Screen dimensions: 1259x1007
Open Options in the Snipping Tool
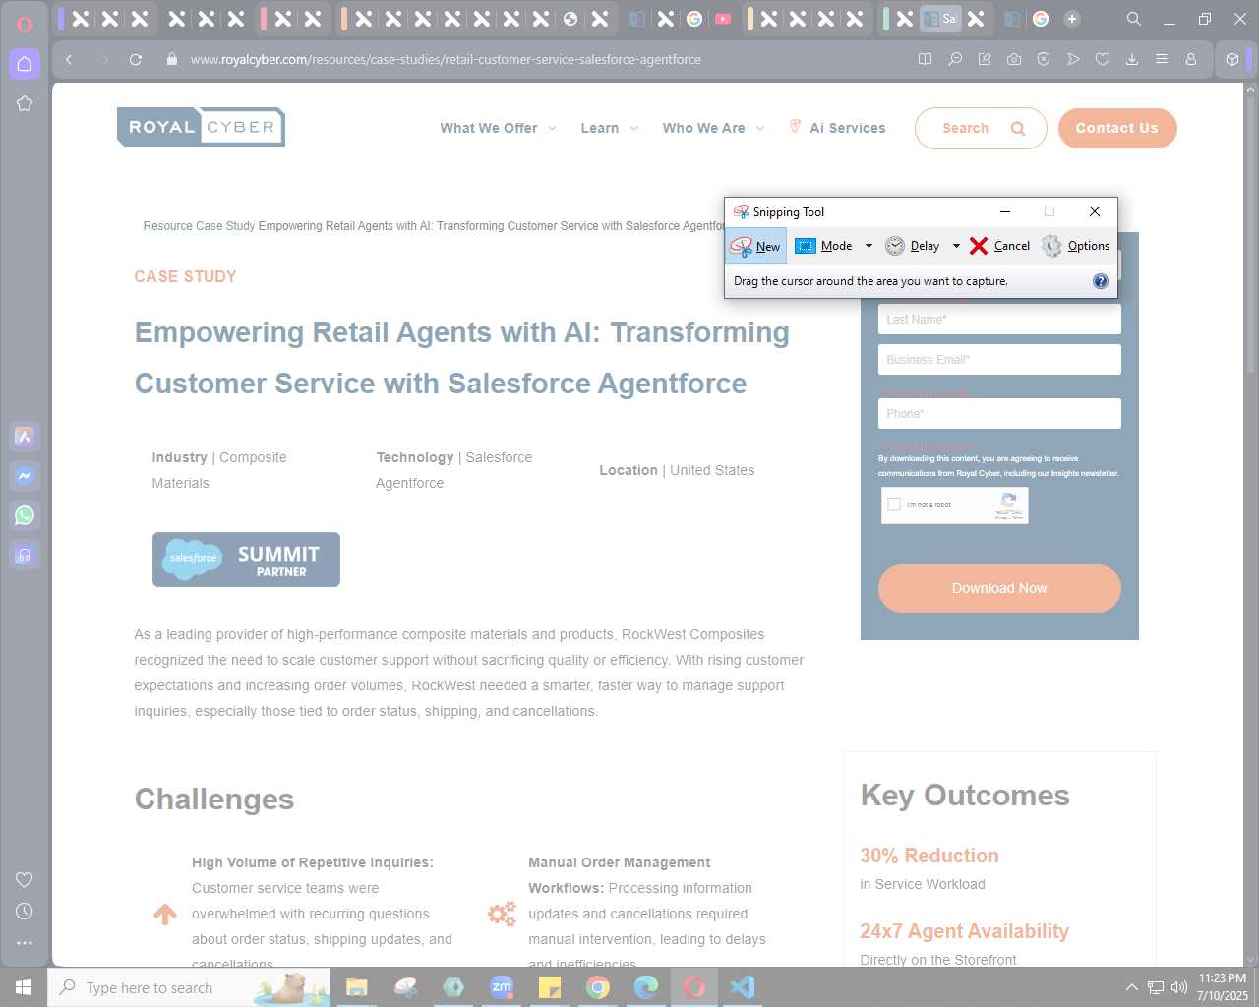(1076, 246)
